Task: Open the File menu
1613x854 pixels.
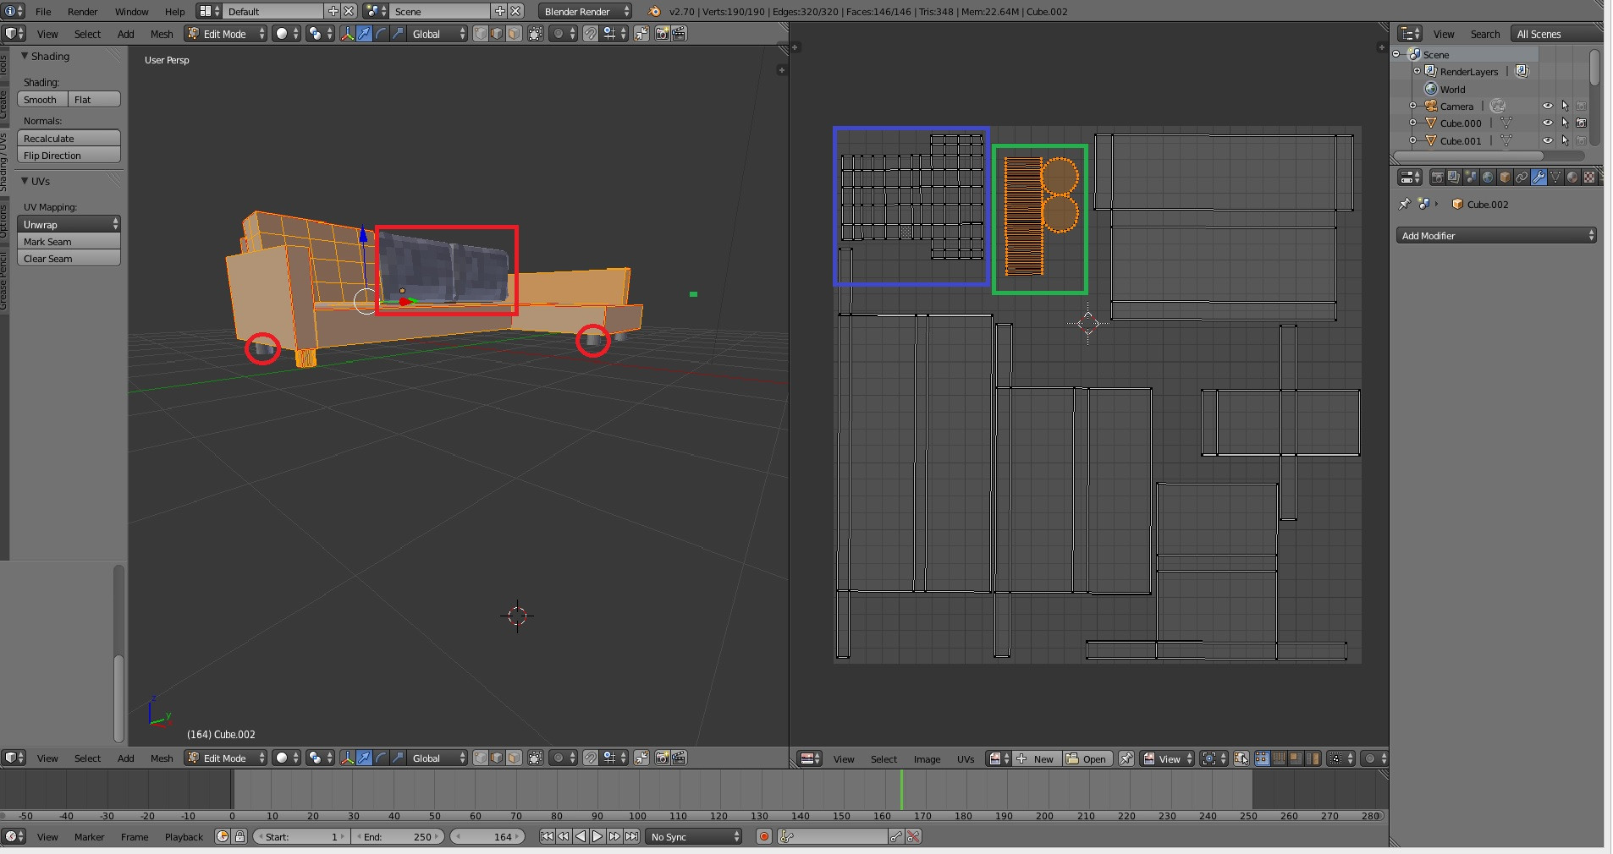Action: click(43, 11)
